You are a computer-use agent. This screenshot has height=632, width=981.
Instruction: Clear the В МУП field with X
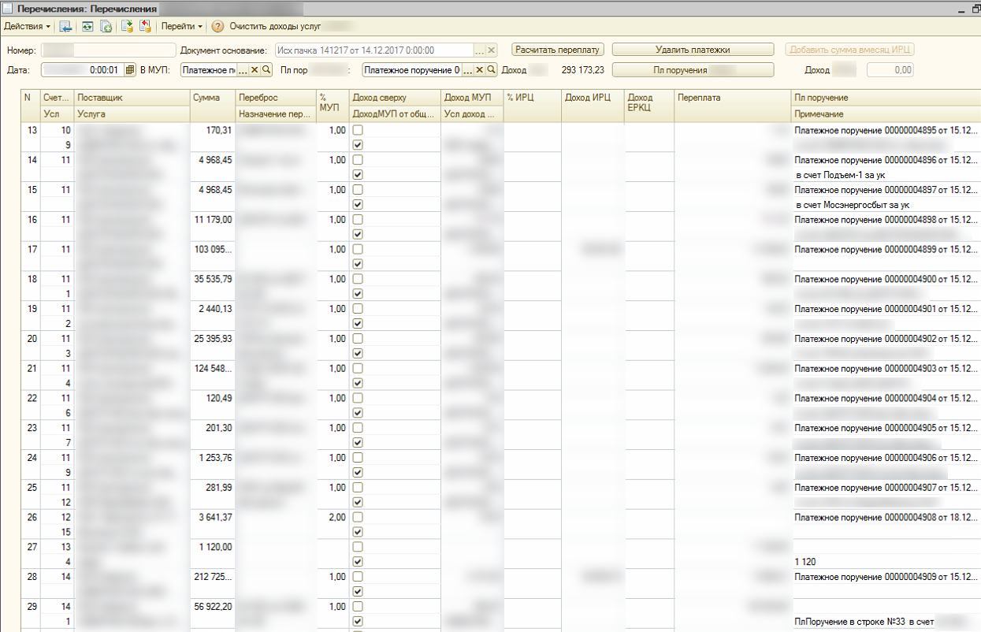[x=255, y=70]
